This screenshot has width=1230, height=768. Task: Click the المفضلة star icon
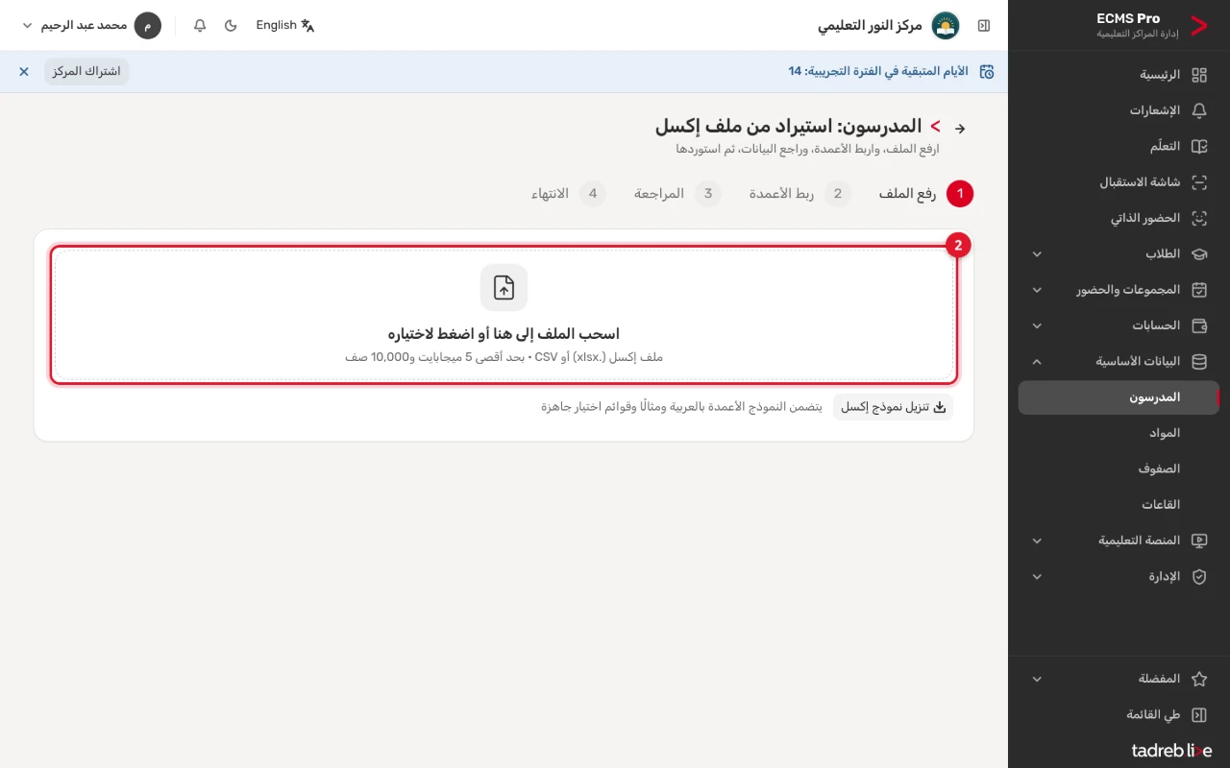(x=1199, y=679)
